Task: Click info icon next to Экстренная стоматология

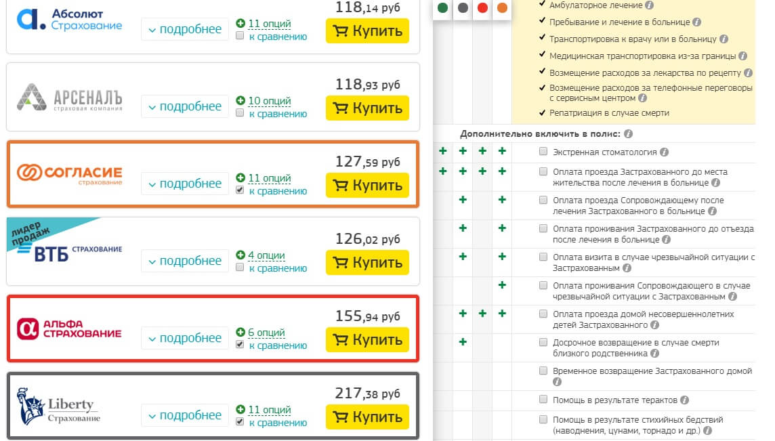Action: [x=665, y=152]
